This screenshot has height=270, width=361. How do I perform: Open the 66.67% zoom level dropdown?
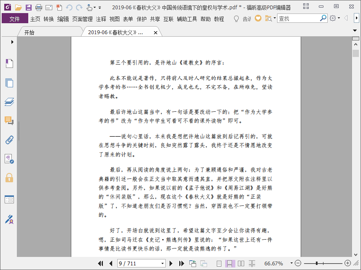click(291, 263)
